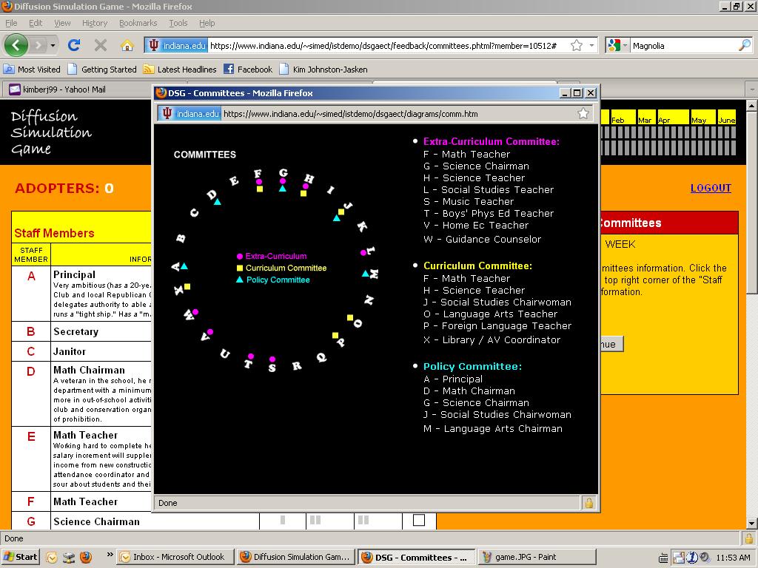Open the search engine selector dropdown
This screenshot has width=758, height=568.
[616, 46]
